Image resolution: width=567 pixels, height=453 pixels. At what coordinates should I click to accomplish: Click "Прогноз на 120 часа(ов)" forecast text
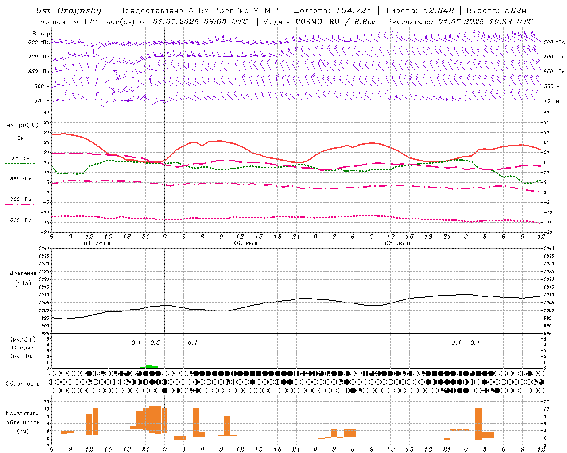coord(85,22)
